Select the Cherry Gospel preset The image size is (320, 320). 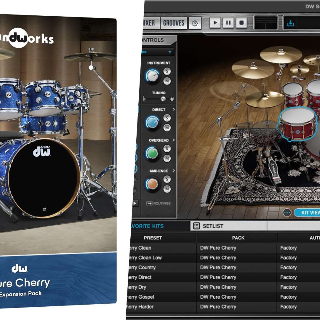click(223, 297)
